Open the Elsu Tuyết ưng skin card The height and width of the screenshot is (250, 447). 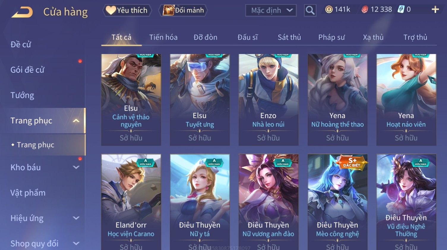[x=200, y=100]
